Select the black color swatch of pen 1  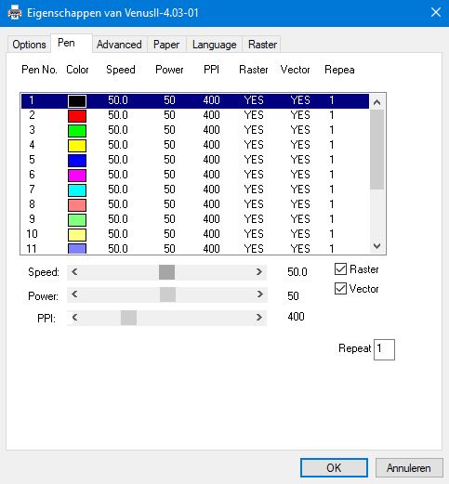pos(77,101)
